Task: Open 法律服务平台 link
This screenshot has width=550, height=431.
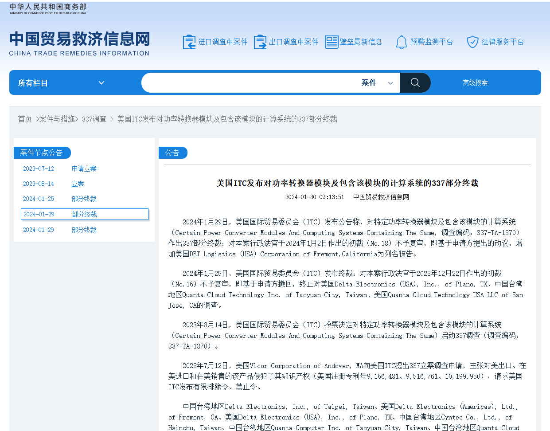Action: (503, 42)
